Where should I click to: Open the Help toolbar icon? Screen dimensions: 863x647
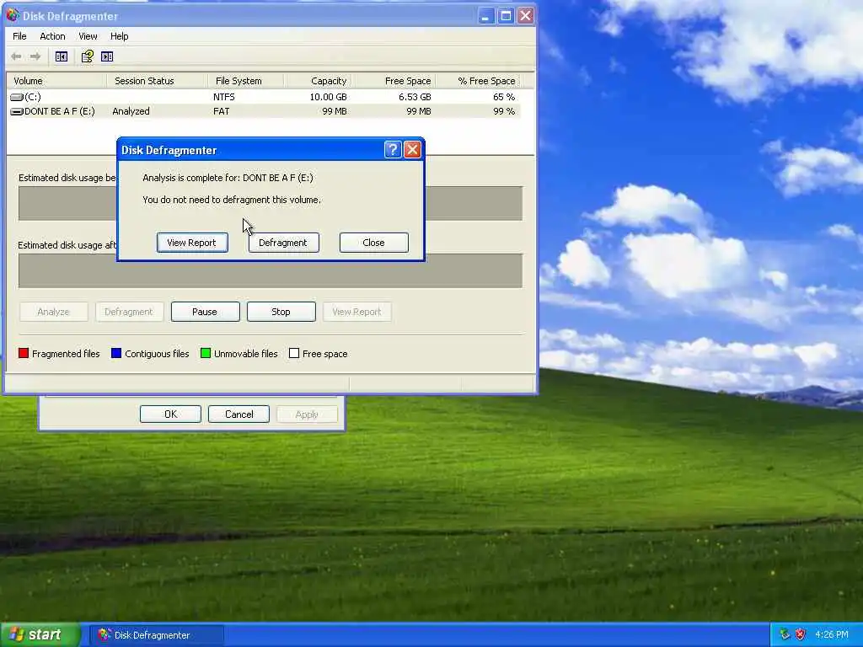pos(87,56)
